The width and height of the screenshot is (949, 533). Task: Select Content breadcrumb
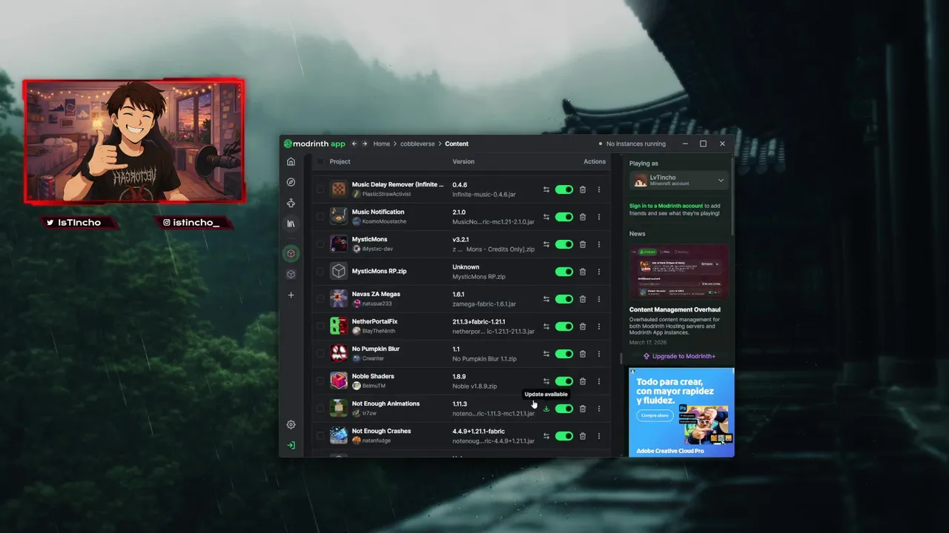[x=457, y=144]
